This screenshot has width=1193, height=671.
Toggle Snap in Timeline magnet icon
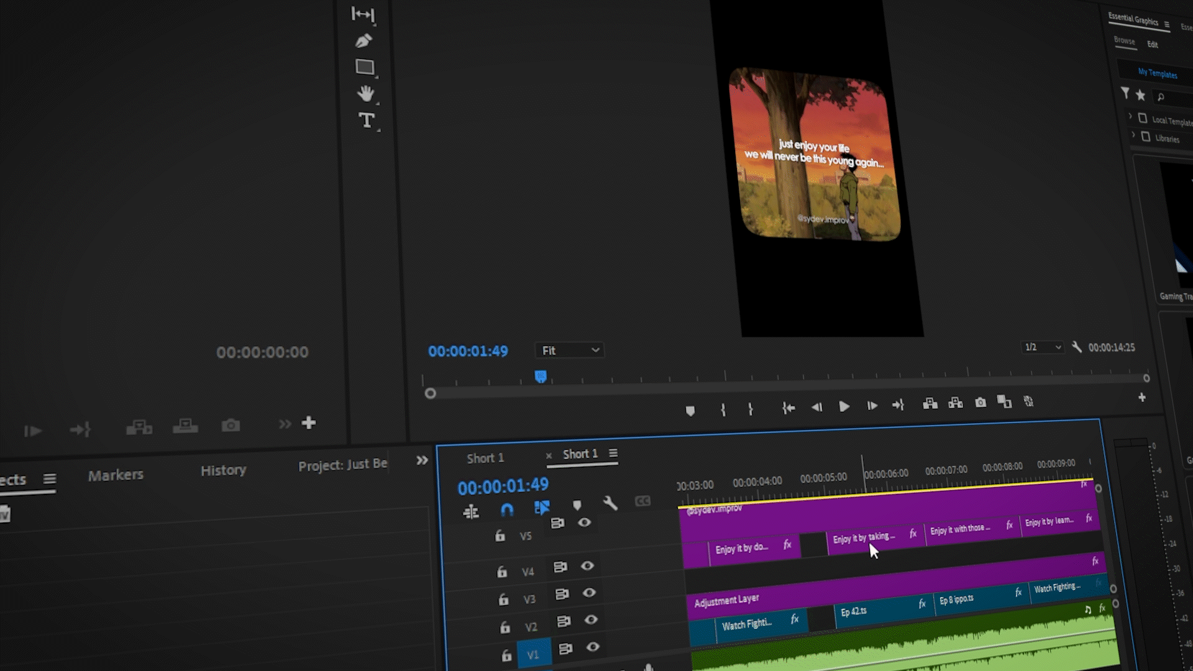click(x=507, y=510)
